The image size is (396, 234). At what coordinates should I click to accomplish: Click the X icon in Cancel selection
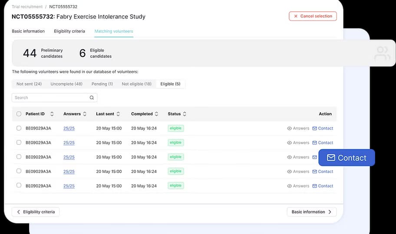[x=296, y=16]
